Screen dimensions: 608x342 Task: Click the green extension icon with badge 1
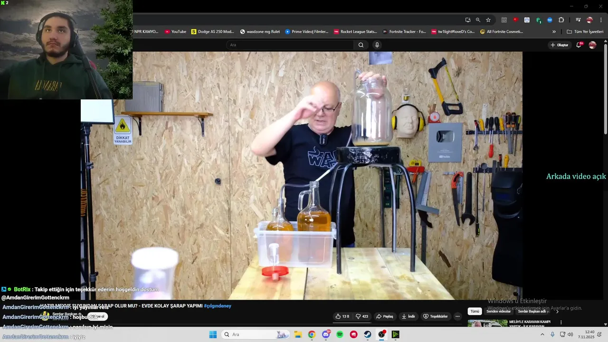[x=538, y=20]
